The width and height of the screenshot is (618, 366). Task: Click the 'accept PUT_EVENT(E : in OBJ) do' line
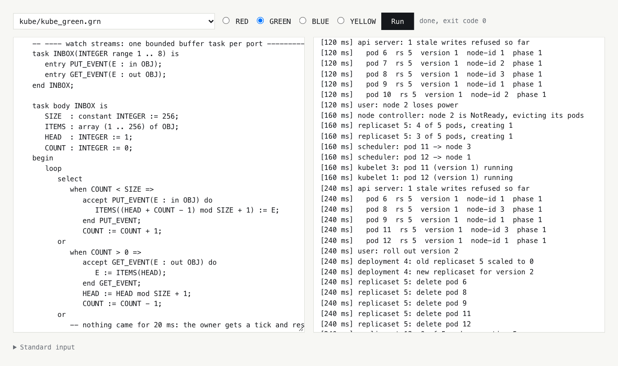(148, 200)
